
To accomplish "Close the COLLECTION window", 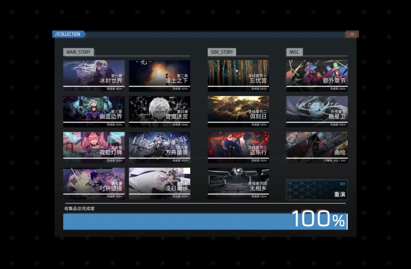I will click(x=352, y=34).
